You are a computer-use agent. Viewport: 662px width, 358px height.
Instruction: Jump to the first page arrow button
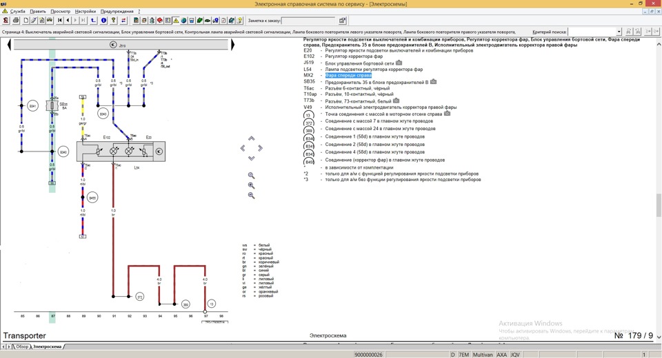coord(59,20)
